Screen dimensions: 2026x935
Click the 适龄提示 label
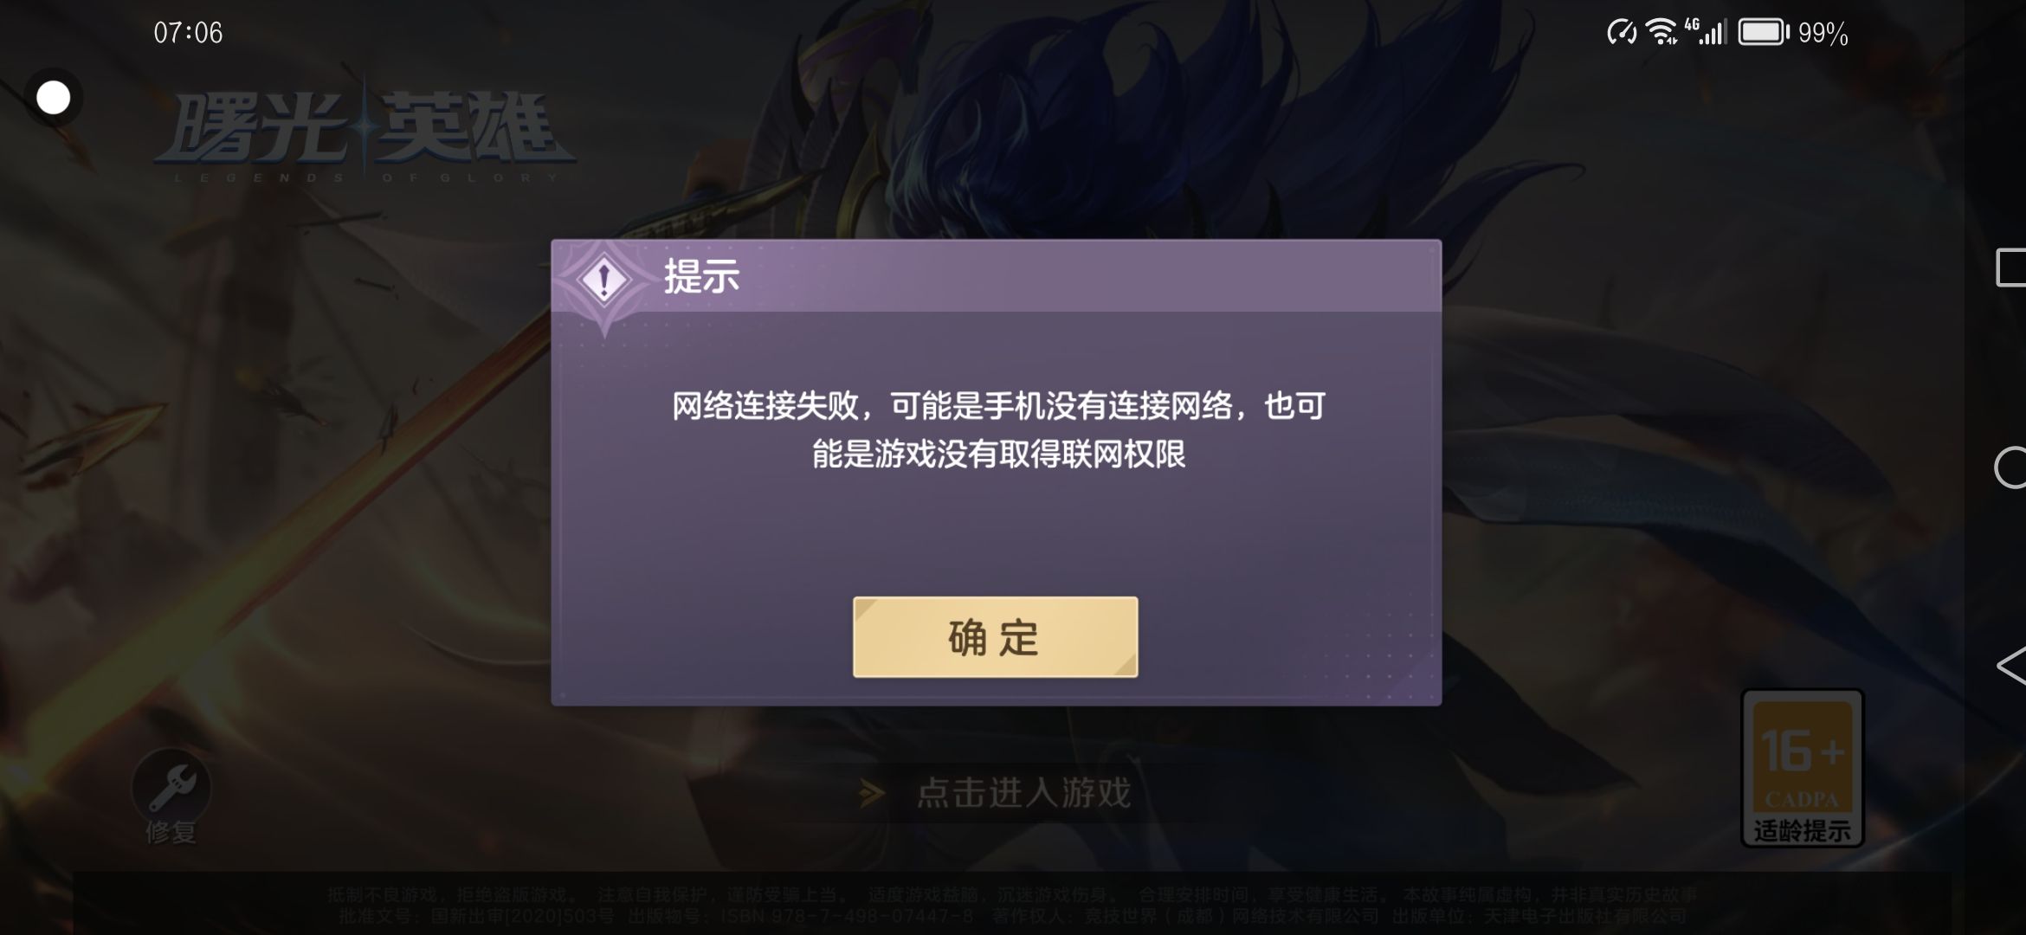1802,831
